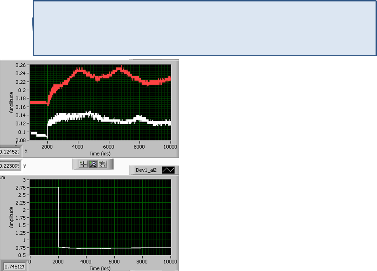
Task: Click the Dev1_ai2 plot line style icon
Action: coord(168,170)
